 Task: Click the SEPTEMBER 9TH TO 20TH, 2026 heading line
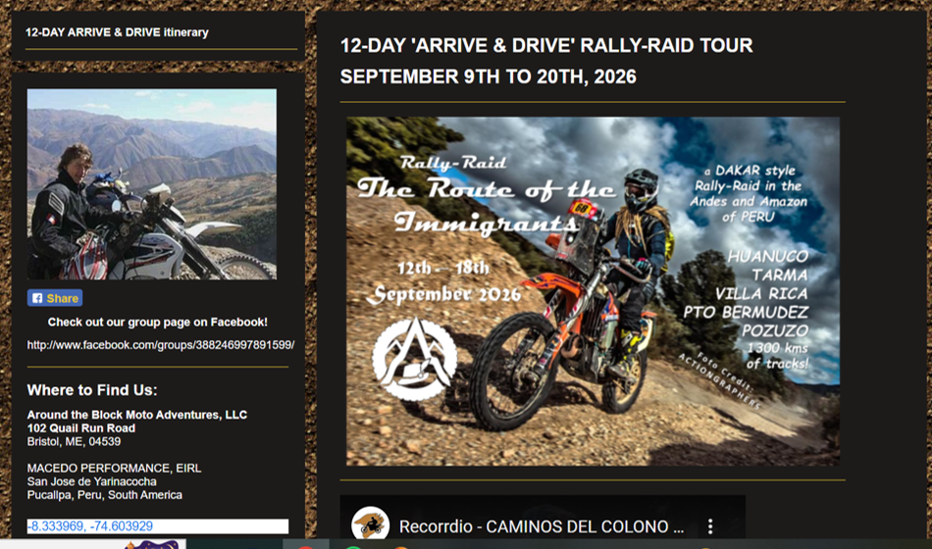(488, 76)
